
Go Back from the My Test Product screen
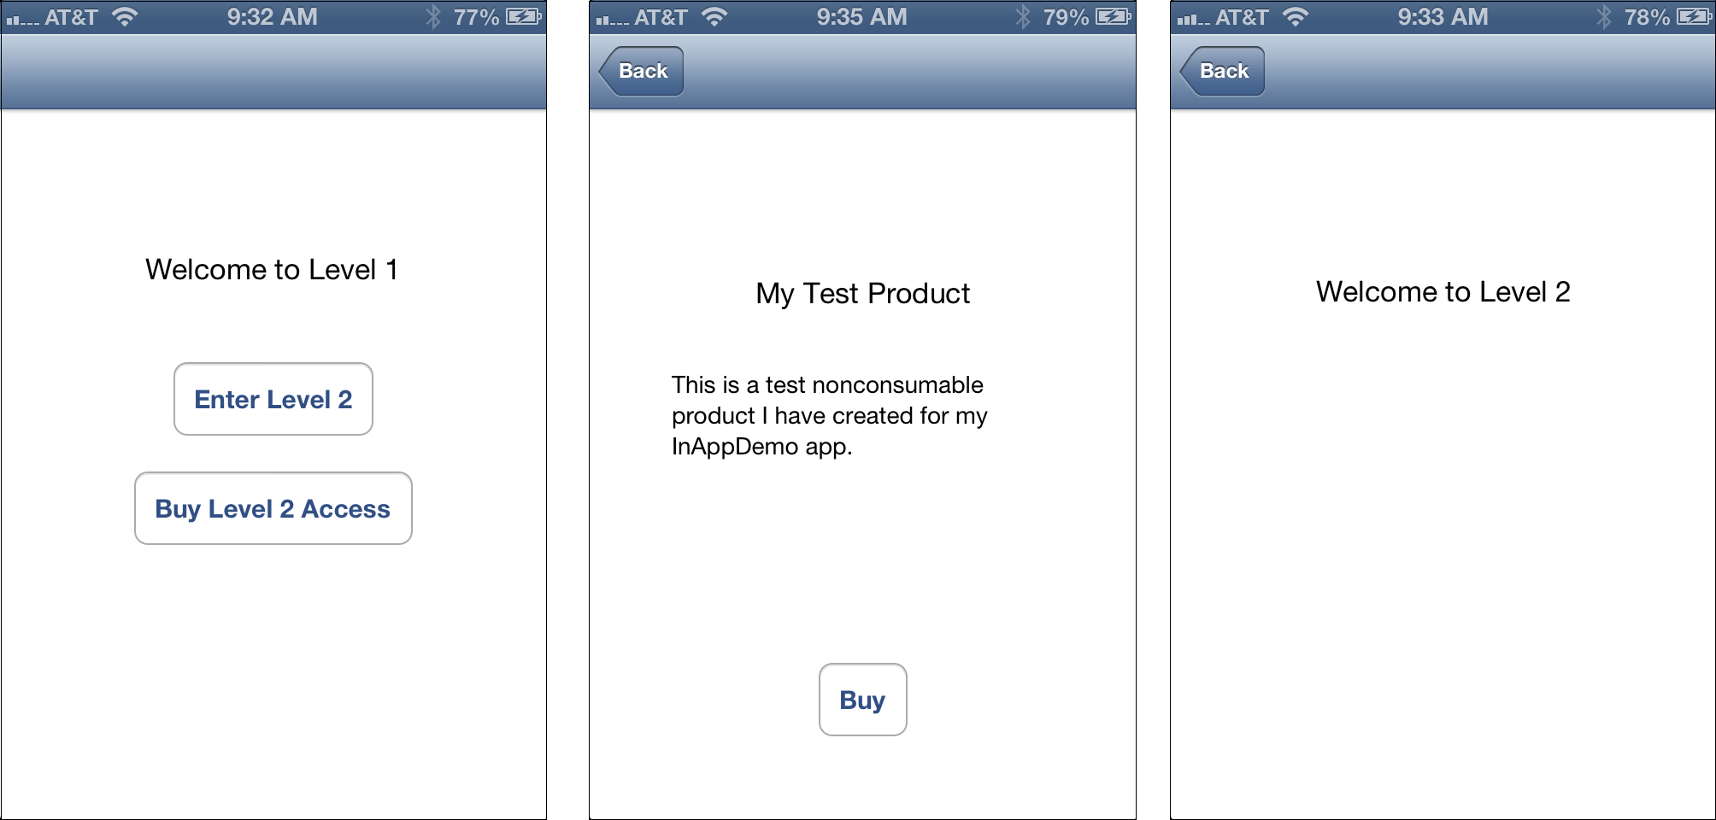[x=642, y=71]
